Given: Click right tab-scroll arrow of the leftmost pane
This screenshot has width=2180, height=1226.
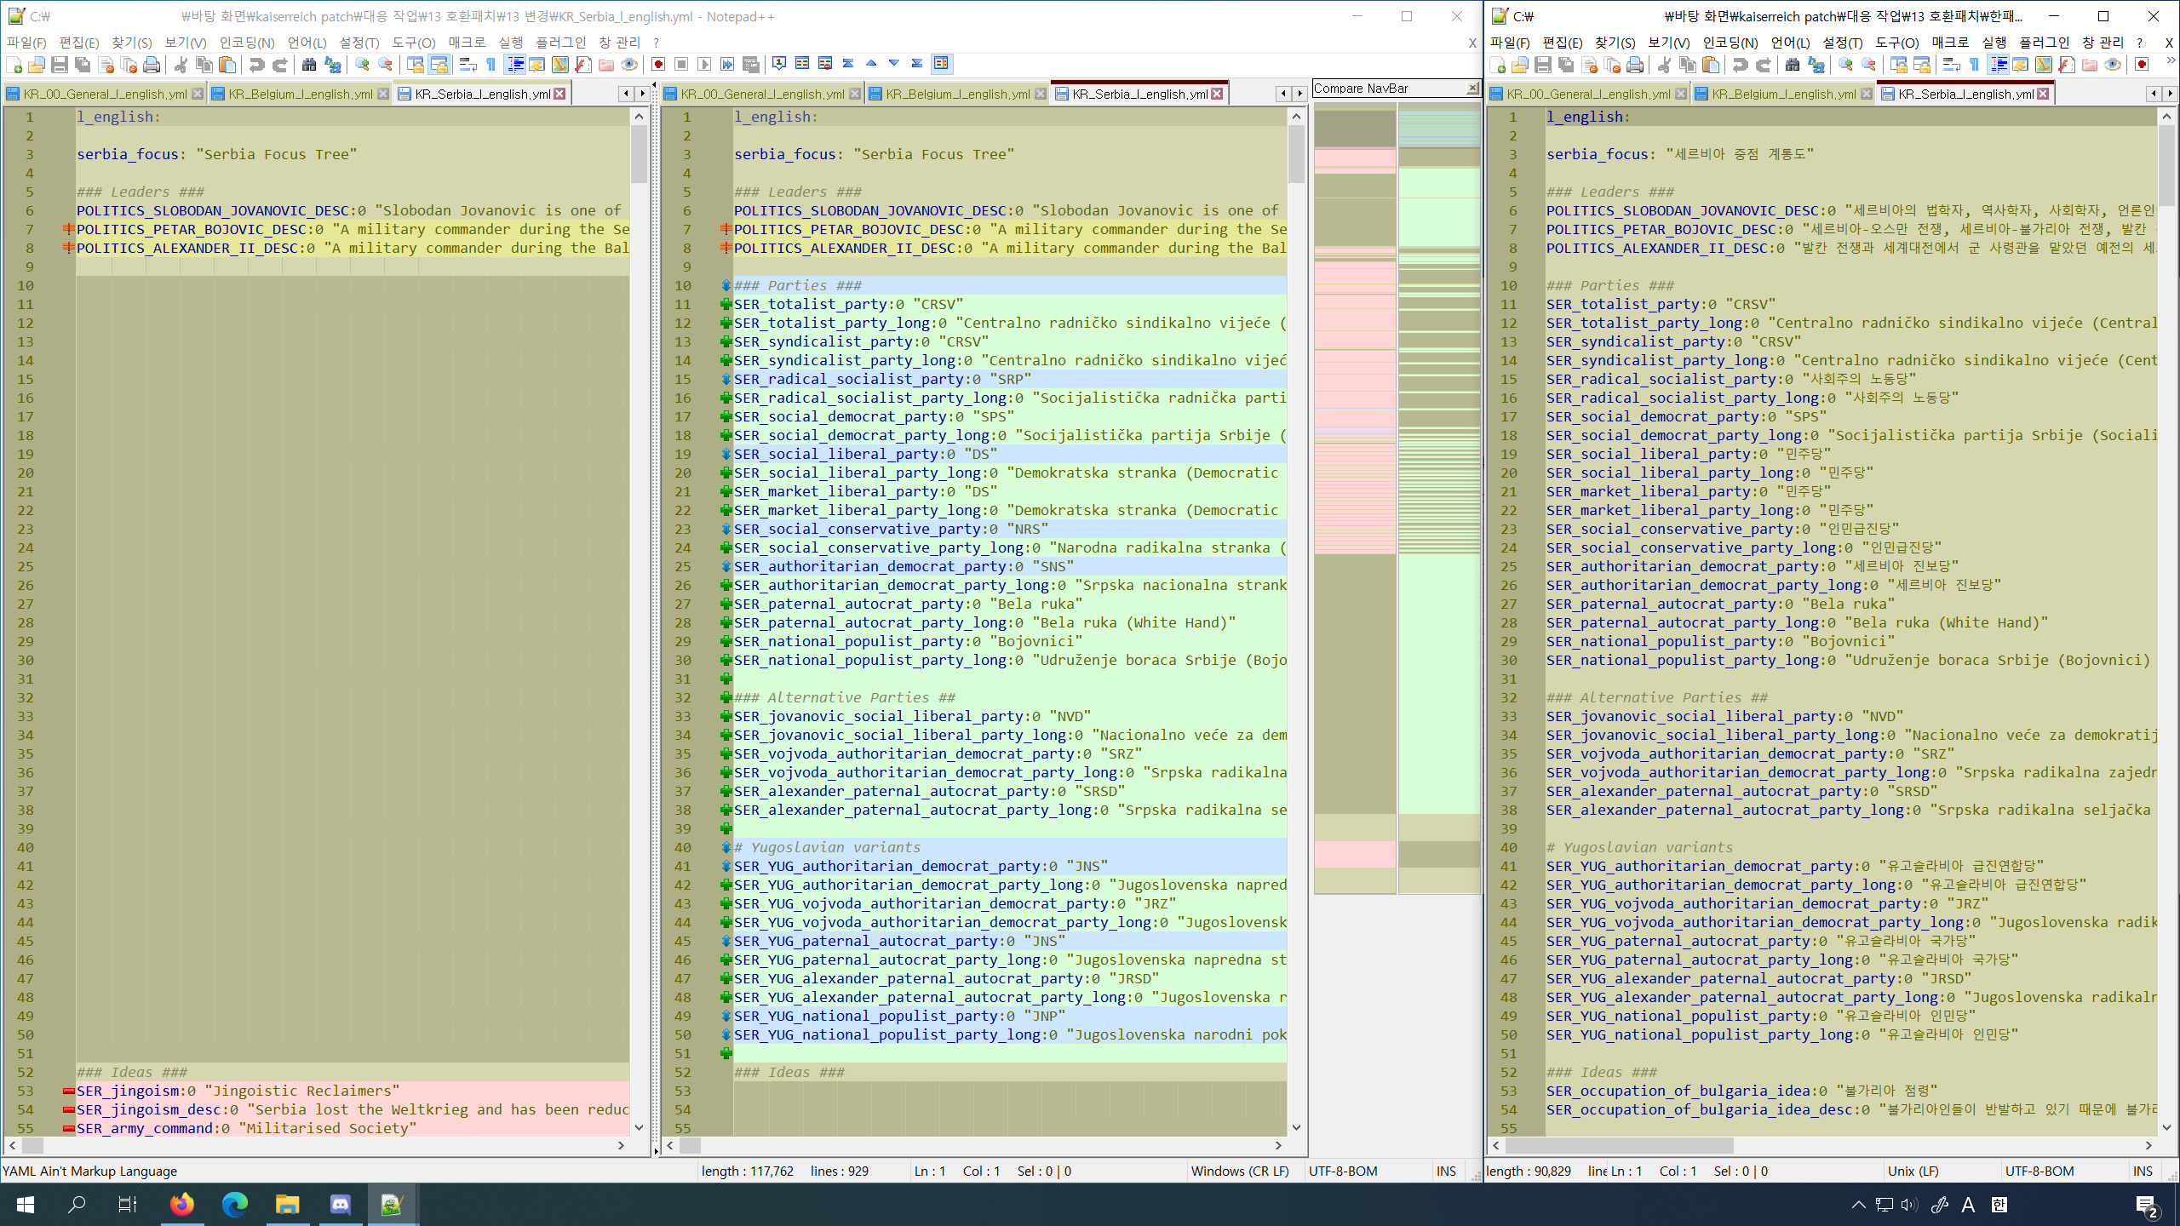Looking at the screenshot, I should coord(643,94).
